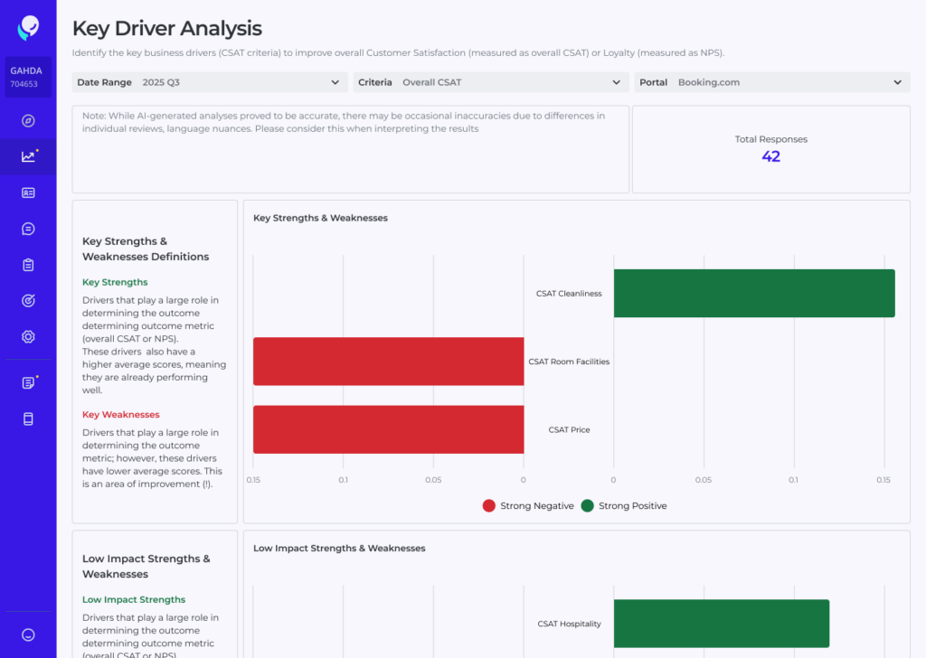Toggle the Strong Positive legend item
The height and width of the screenshot is (658, 926).
(x=624, y=506)
